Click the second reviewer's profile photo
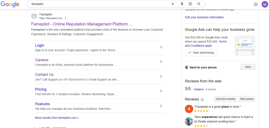269x128 pixels. pos(189,121)
